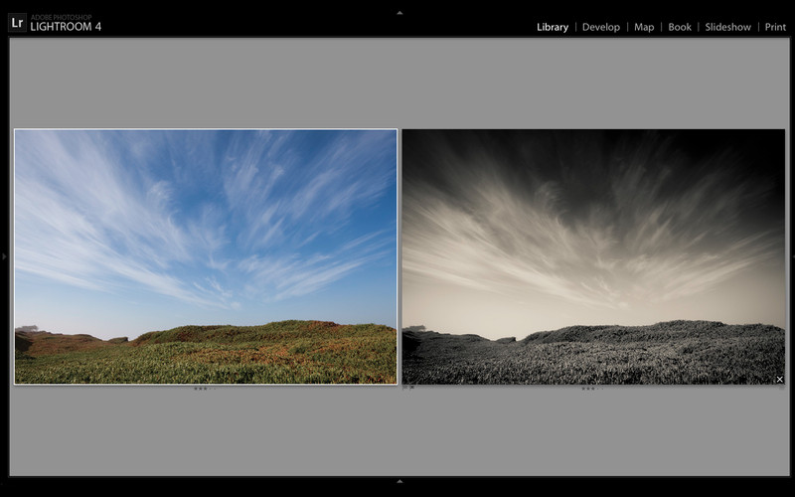The image size is (795, 497).
Task: Switch to the Library module
Action: [553, 27]
